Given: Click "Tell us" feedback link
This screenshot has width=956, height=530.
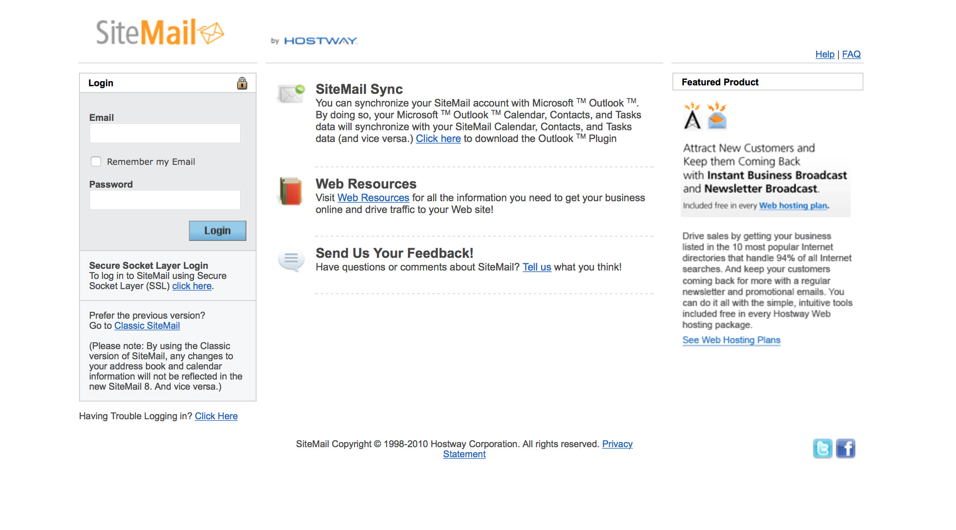Looking at the screenshot, I should pyautogui.click(x=537, y=267).
